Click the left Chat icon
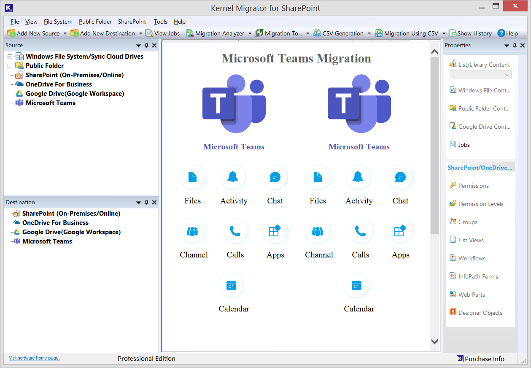The height and width of the screenshot is (368, 531). (x=275, y=177)
